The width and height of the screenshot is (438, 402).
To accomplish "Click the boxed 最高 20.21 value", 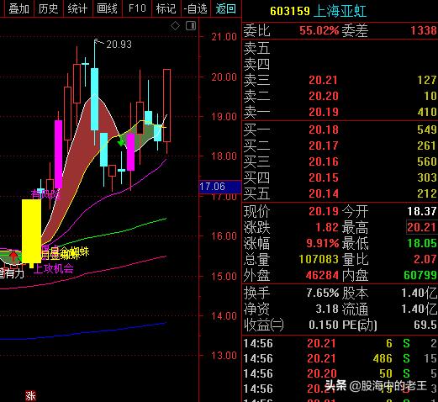I will point(421,227).
